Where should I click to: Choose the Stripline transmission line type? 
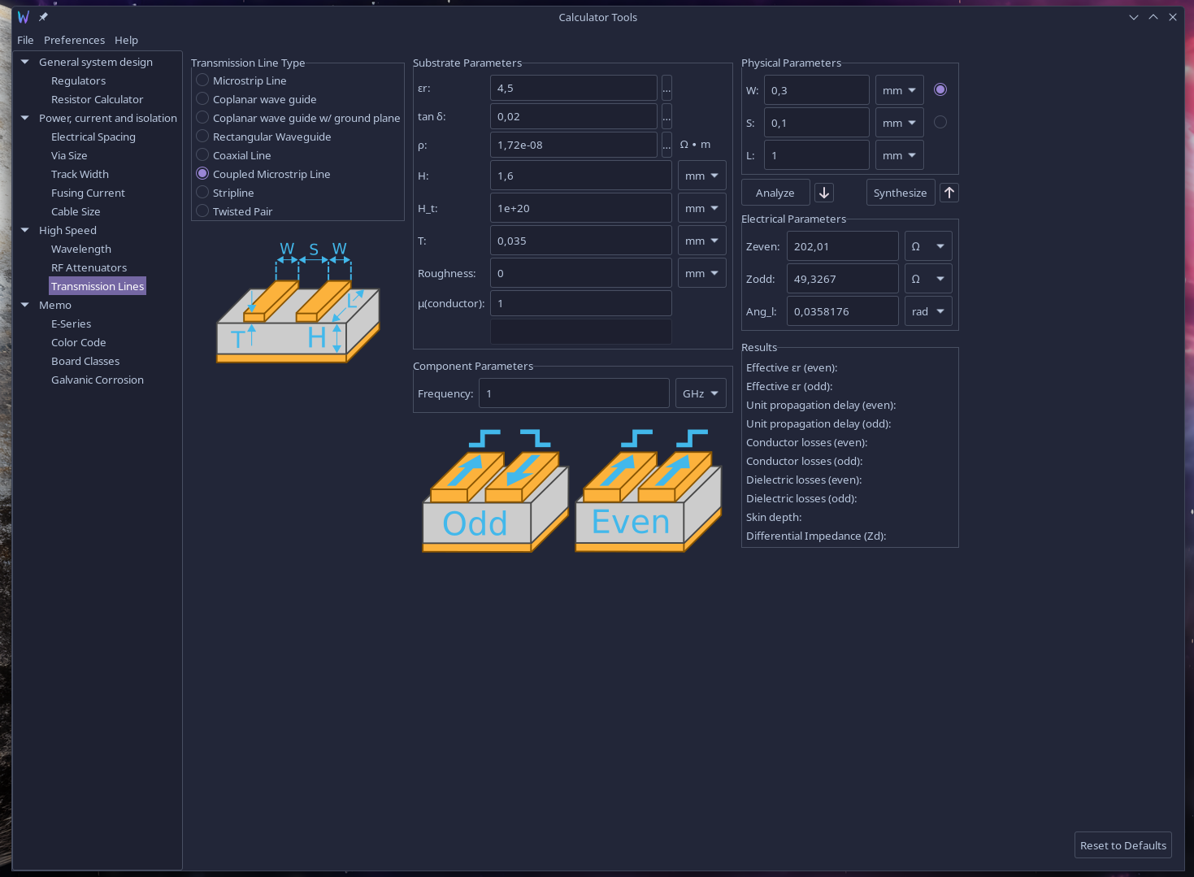pos(203,193)
